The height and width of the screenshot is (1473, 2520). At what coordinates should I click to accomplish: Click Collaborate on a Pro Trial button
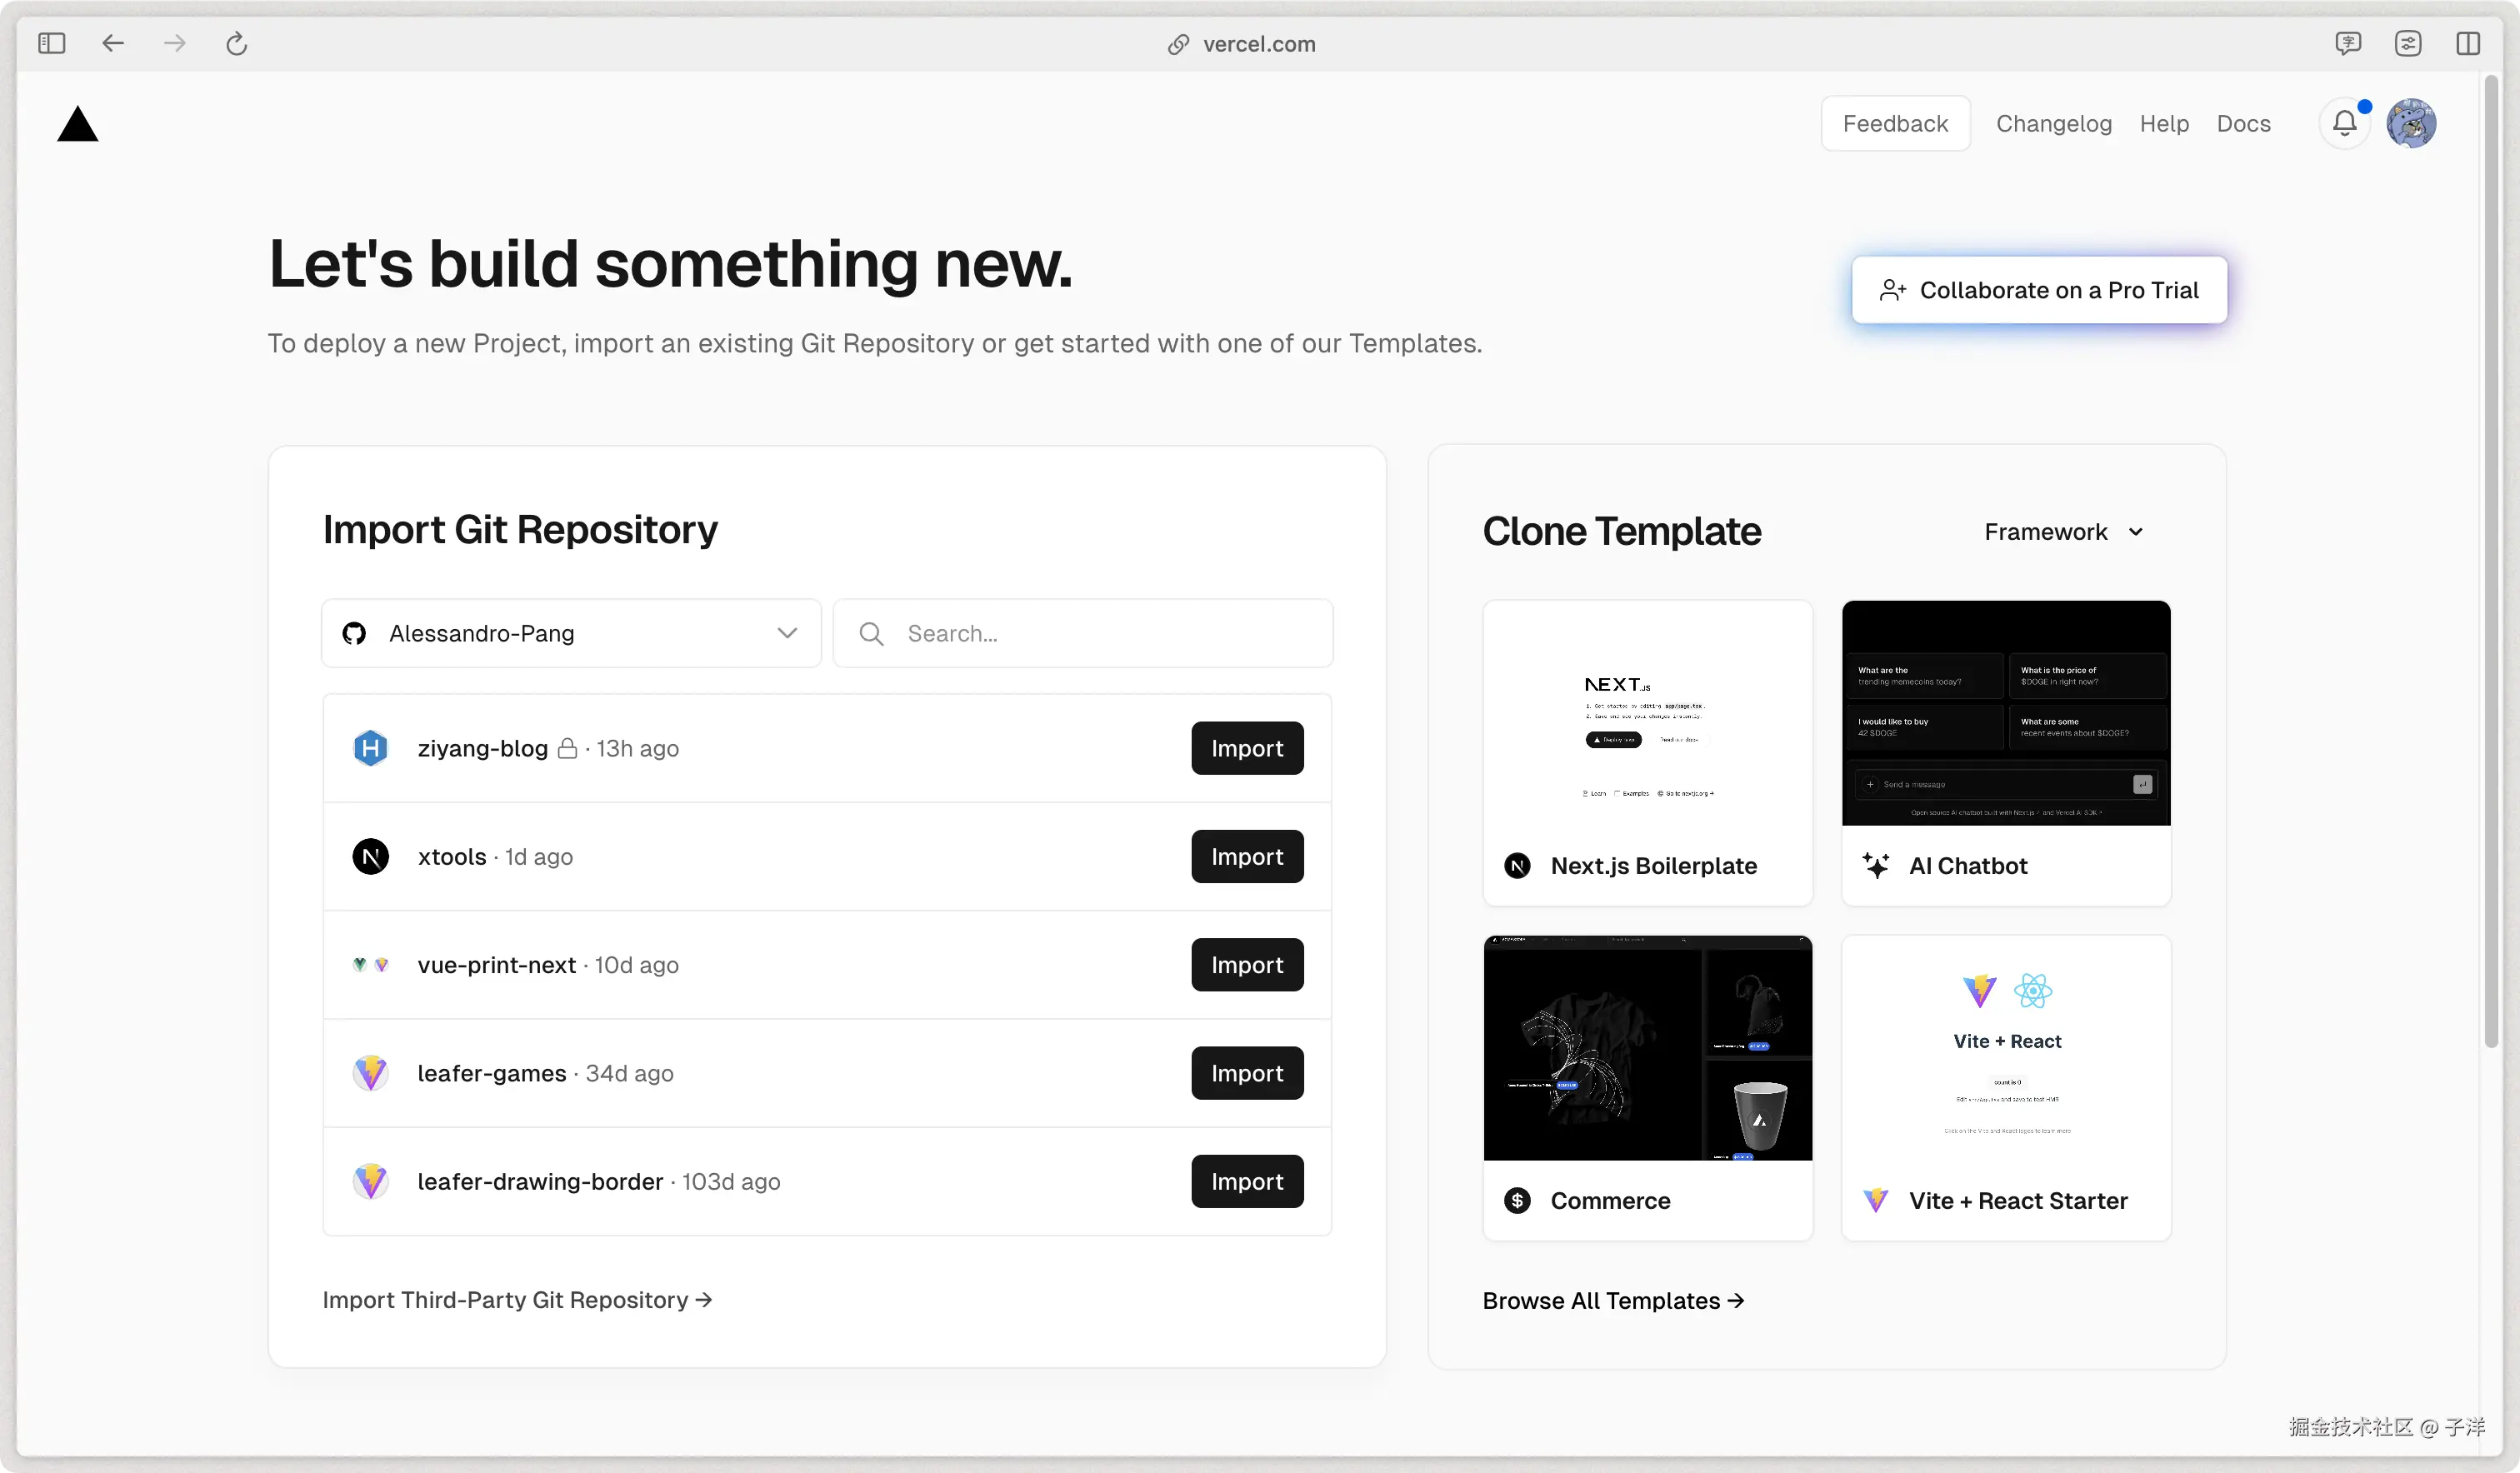tap(2038, 290)
